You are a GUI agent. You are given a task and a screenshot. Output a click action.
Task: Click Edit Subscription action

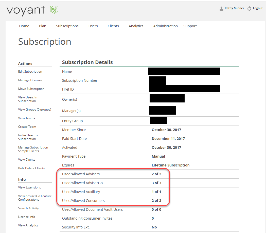30,72
